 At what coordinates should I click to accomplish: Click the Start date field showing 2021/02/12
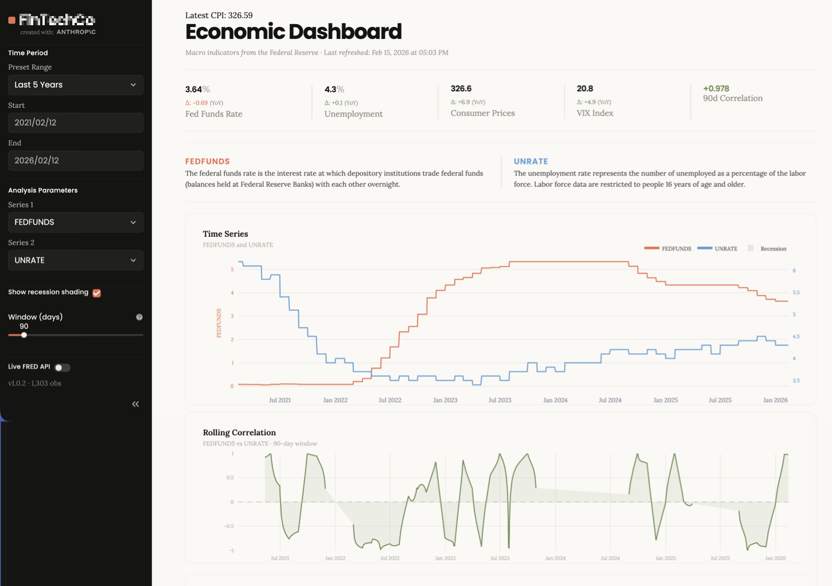pyautogui.click(x=75, y=123)
